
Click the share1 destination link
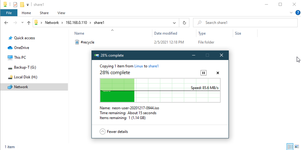point(154,66)
